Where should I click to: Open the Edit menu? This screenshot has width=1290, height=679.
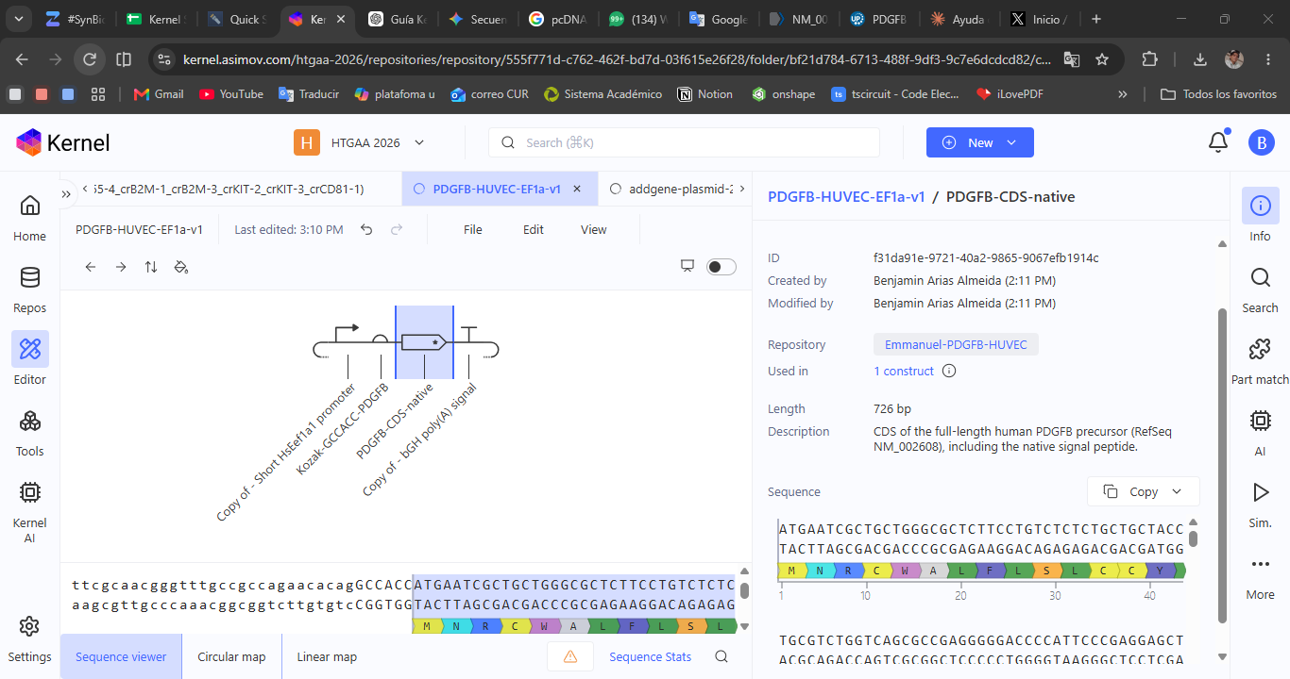(534, 229)
